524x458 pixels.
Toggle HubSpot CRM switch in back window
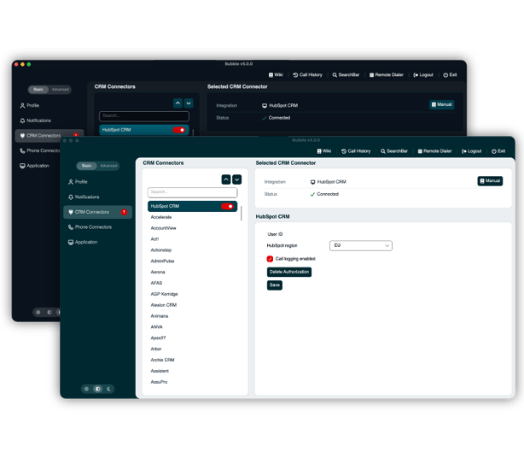pyautogui.click(x=178, y=130)
